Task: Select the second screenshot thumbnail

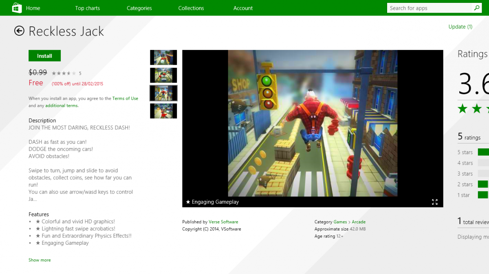Action: pos(163,75)
